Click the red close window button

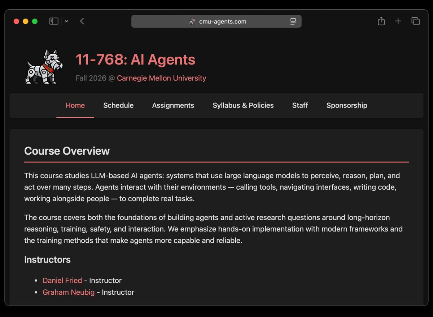16,21
